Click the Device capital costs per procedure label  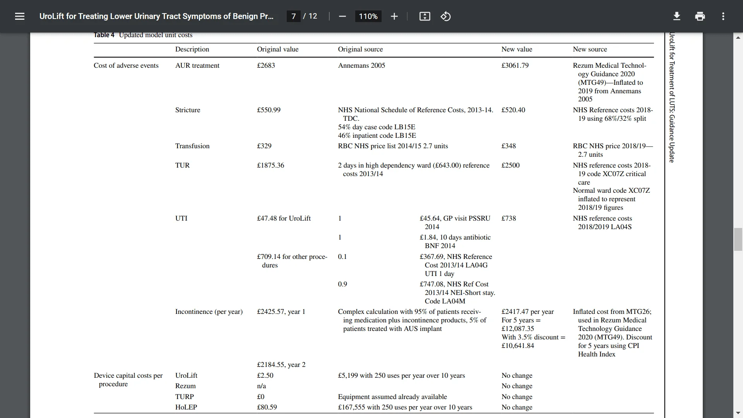click(128, 380)
